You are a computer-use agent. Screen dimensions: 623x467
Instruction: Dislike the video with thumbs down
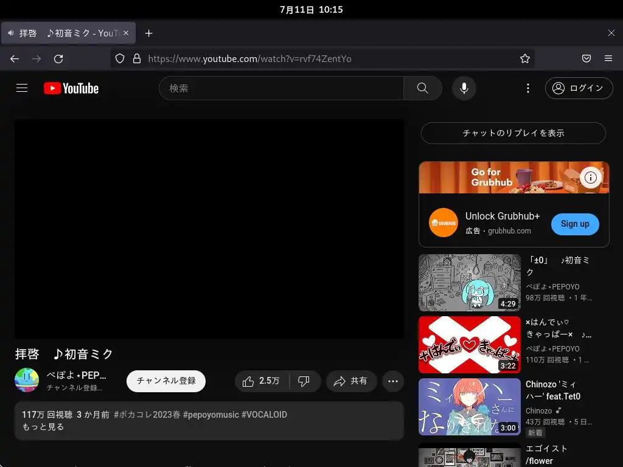pos(304,381)
